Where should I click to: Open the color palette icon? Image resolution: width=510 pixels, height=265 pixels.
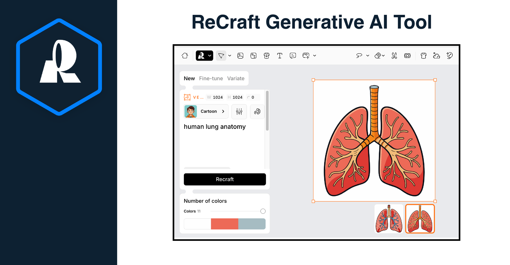[257, 112]
